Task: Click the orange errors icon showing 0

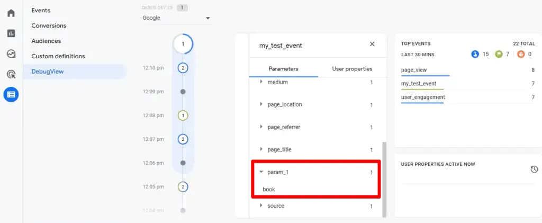Action: point(521,54)
